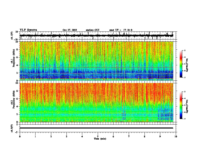Click the ch.2 PSD color bar
This screenshot has width=198, height=153.
(181, 105)
